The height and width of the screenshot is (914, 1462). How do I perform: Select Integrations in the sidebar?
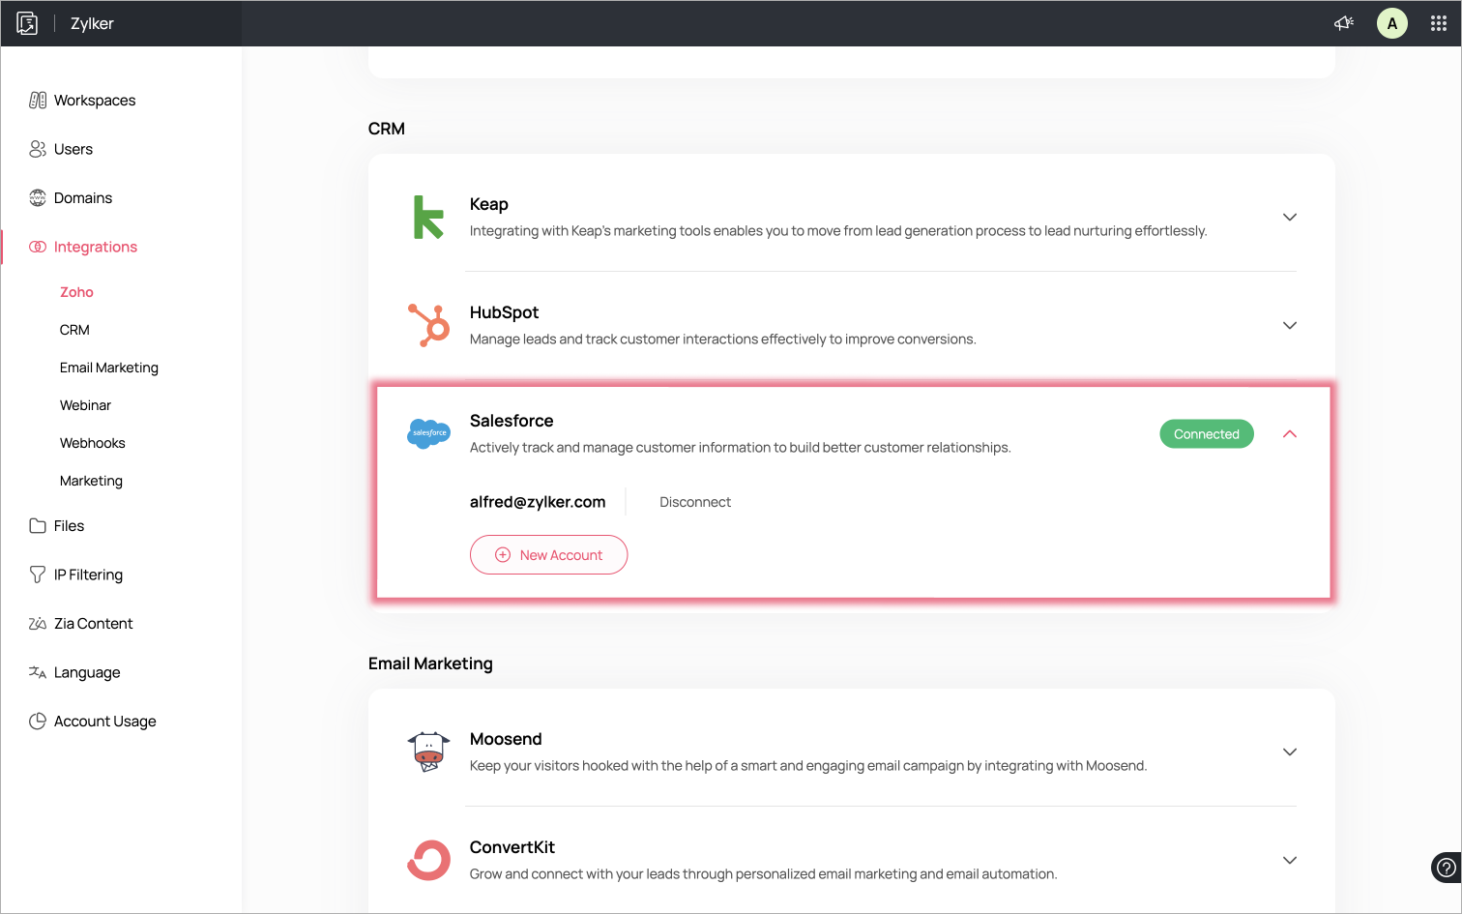[96, 248]
